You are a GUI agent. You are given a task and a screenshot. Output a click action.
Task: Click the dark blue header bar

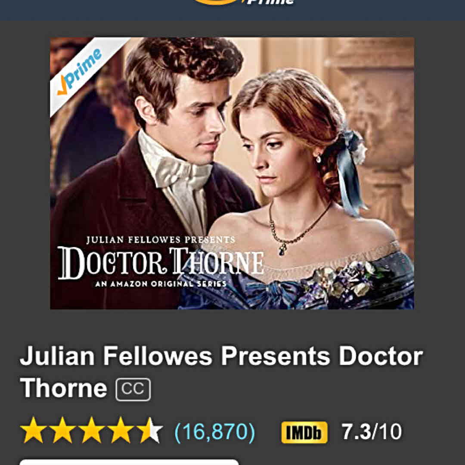coord(232,10)
